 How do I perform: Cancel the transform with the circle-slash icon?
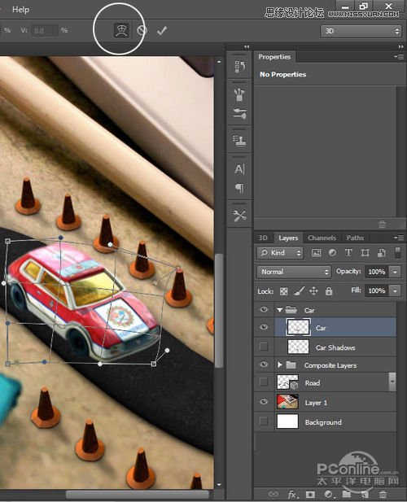pos(142,30)
